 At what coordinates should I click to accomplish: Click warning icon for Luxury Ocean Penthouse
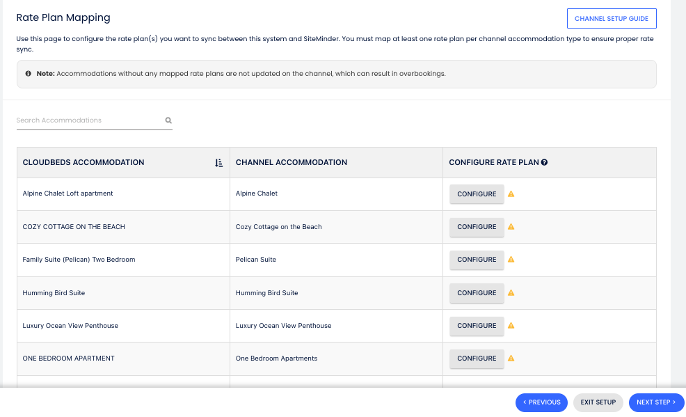coord(511,326)
